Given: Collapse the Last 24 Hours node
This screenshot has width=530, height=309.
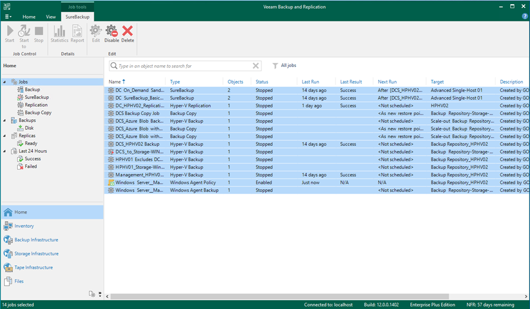Looking at the screenshot, I should click(5, 151).
